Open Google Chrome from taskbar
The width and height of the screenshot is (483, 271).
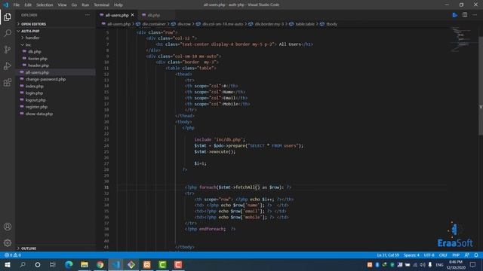[100, 264]
